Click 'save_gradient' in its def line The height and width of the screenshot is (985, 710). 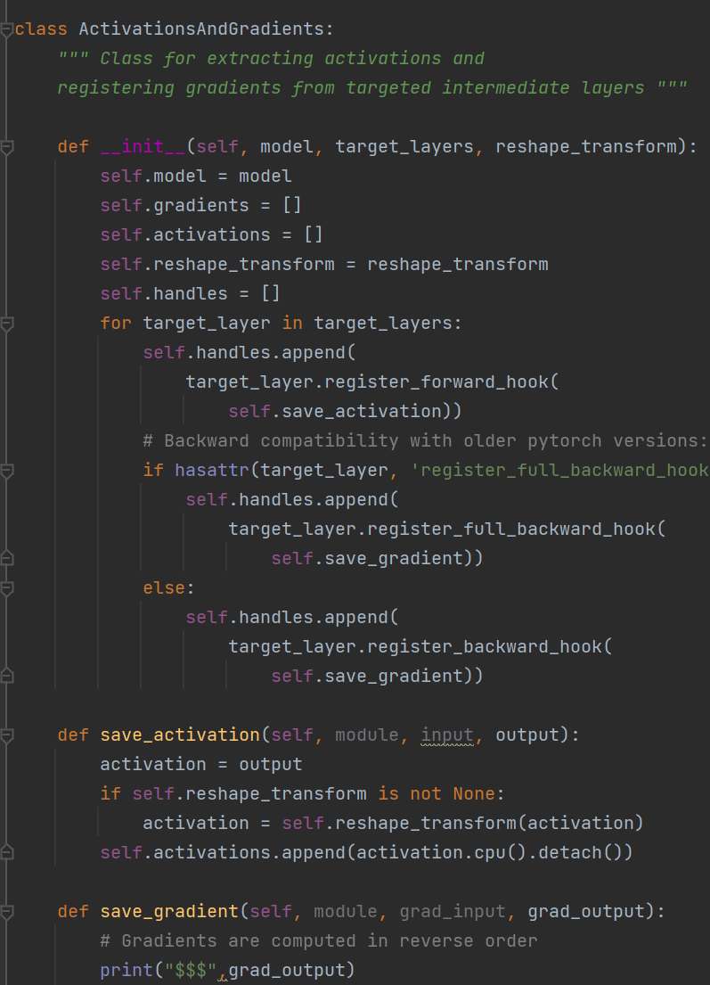point(169,912)
